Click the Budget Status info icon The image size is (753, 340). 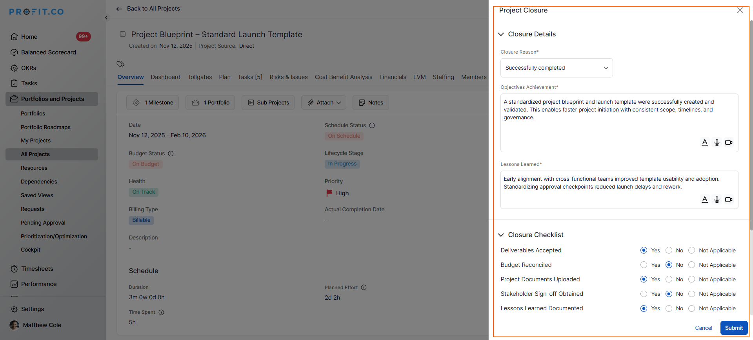point(171,154)
